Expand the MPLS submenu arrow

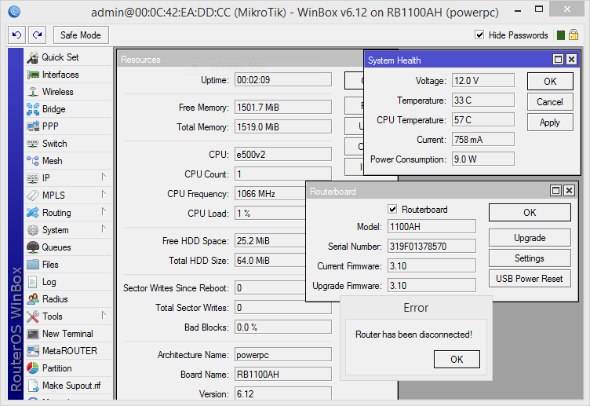(x=104, y=195)
